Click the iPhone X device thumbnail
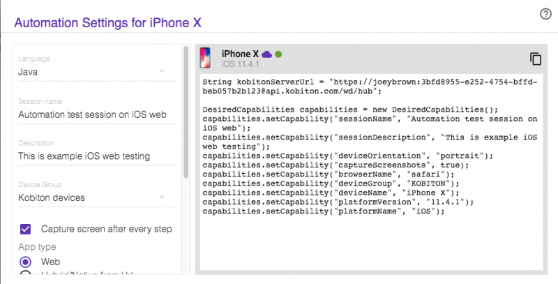Viewport: 558px width, 284px height. 206,58
